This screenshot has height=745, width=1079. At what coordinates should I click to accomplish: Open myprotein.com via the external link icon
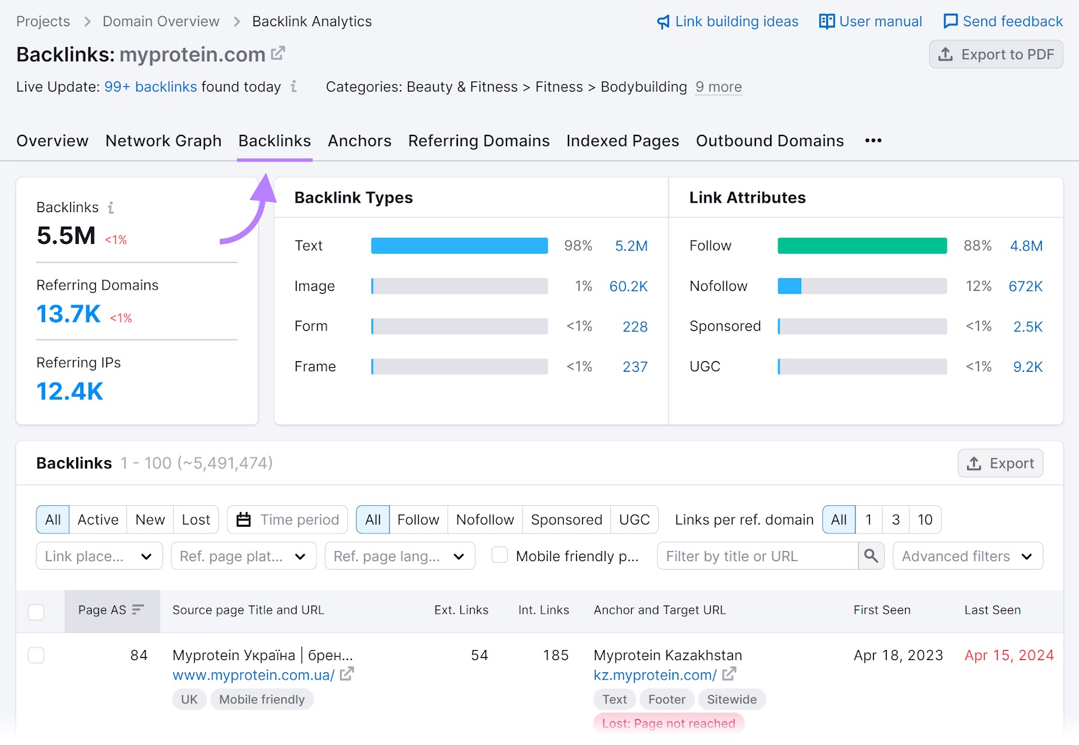[x=278, y=53]
